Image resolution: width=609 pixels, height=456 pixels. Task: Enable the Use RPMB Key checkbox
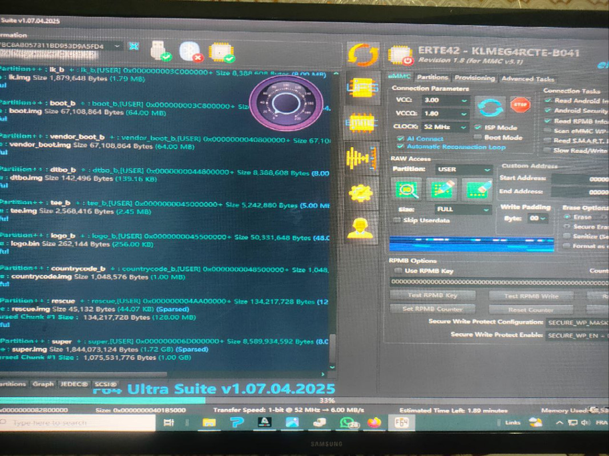click(x=398, y=271)
